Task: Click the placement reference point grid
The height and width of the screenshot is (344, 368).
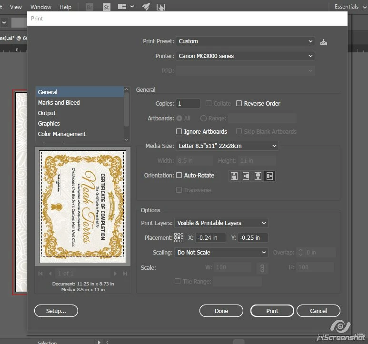Action: tap(179, 237)
